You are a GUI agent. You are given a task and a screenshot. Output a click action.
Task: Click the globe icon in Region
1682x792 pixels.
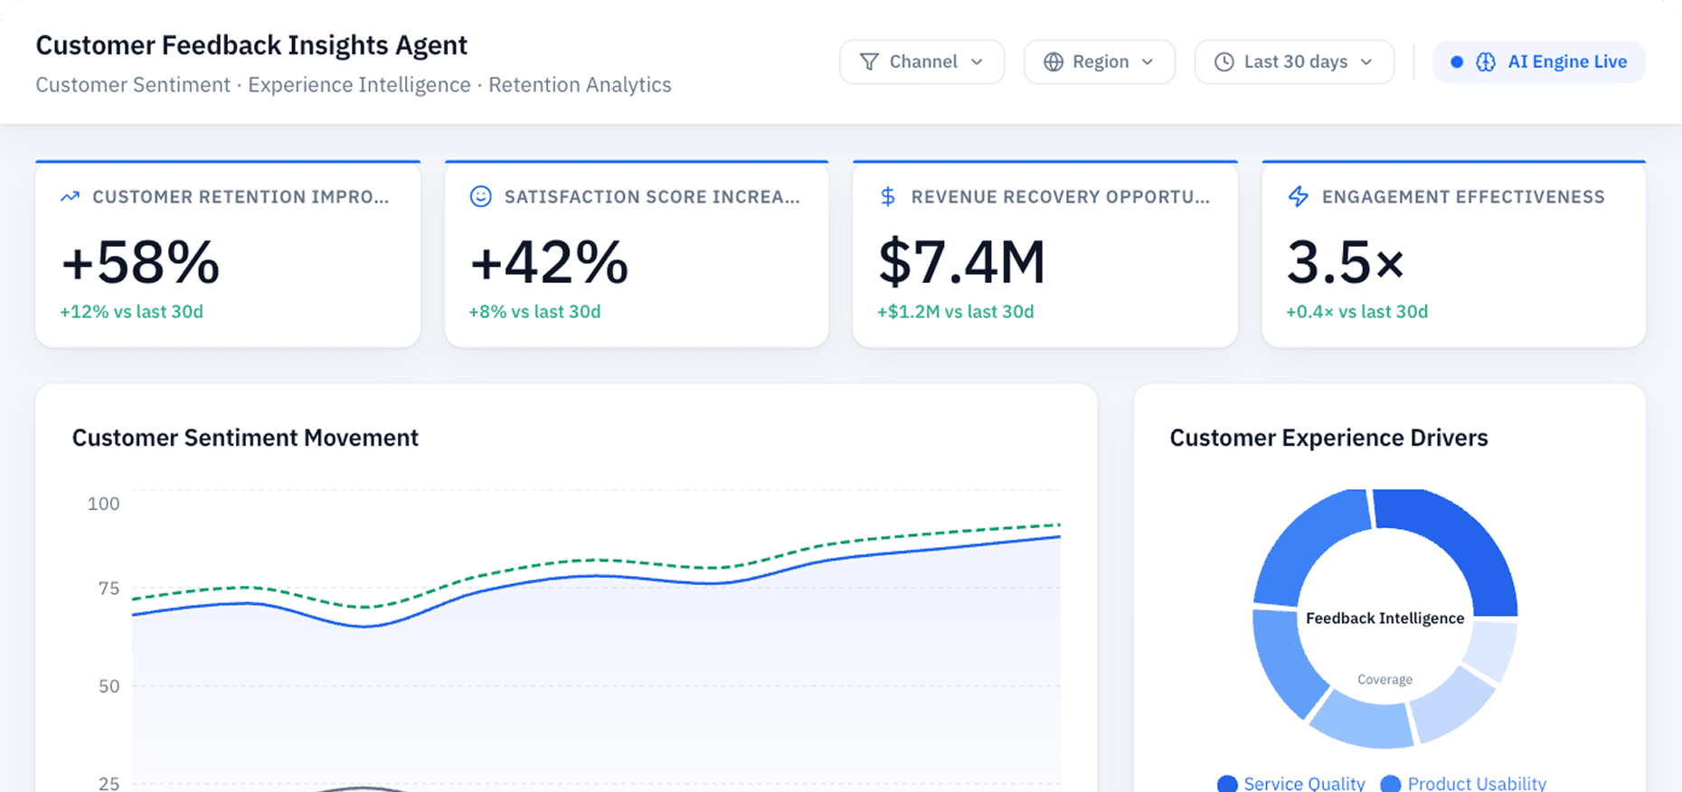pyautogui.click(x=1054, y=61)
